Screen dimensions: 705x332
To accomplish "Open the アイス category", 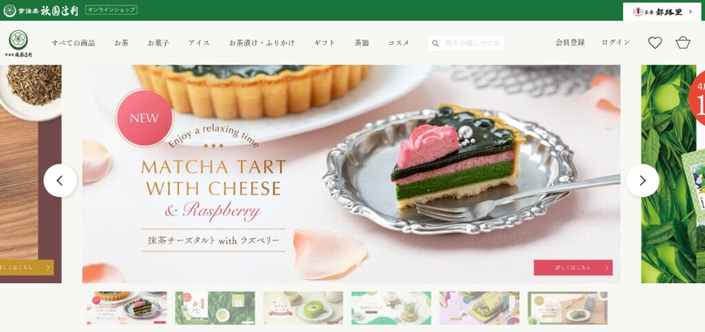I will coord(199,43).
